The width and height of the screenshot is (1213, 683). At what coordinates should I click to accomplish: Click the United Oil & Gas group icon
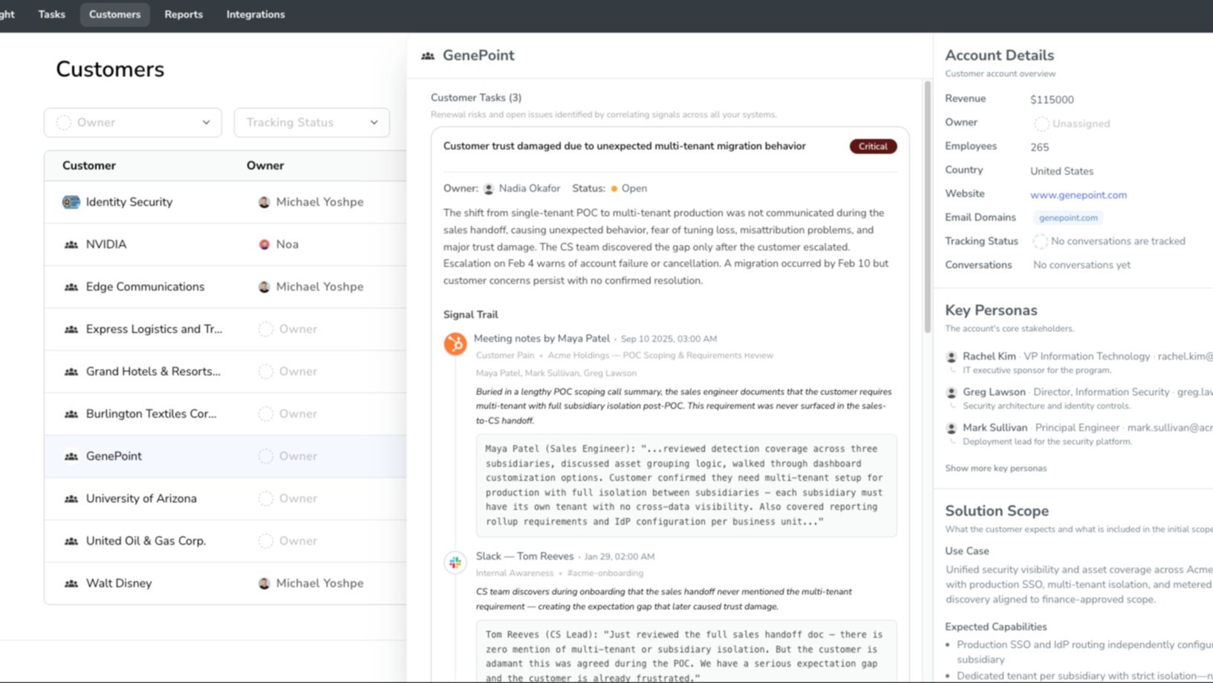coord(71,541)
